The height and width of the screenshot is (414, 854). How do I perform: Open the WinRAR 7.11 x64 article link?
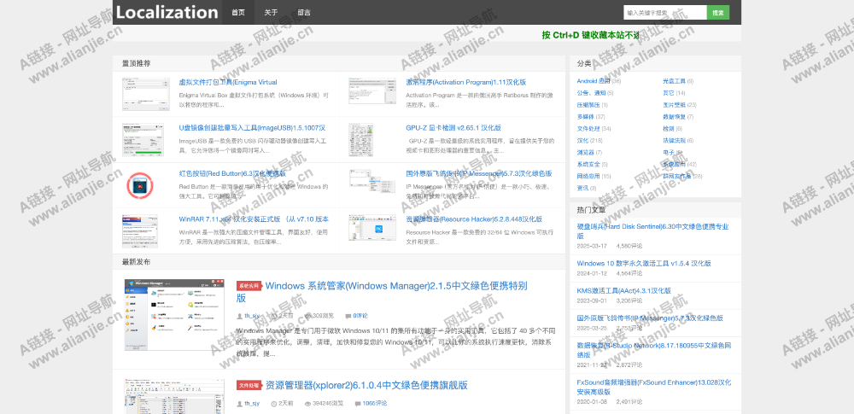pos(254,219)
